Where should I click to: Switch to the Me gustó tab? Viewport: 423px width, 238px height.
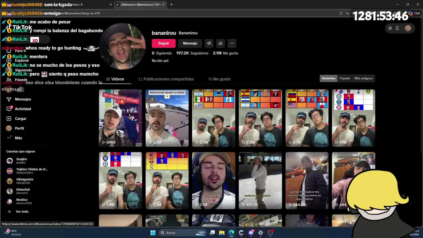(x=219, y=79)
